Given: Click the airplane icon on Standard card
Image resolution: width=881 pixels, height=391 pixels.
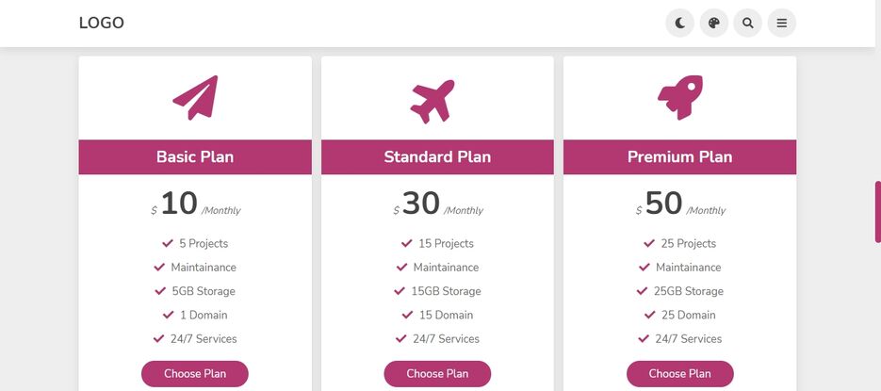Looking at the screenshot, I should click(x=432, y=101).
